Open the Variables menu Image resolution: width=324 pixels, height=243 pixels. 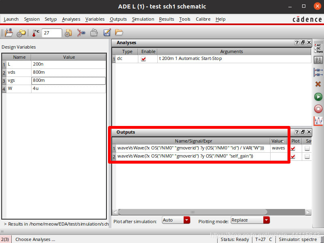[x=95, y=19]
